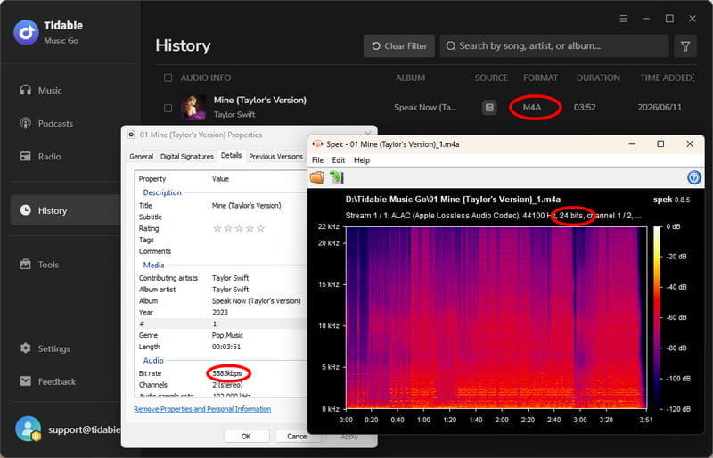
Task: Click OK in the Properties dialog
Action: pos(246,436)
